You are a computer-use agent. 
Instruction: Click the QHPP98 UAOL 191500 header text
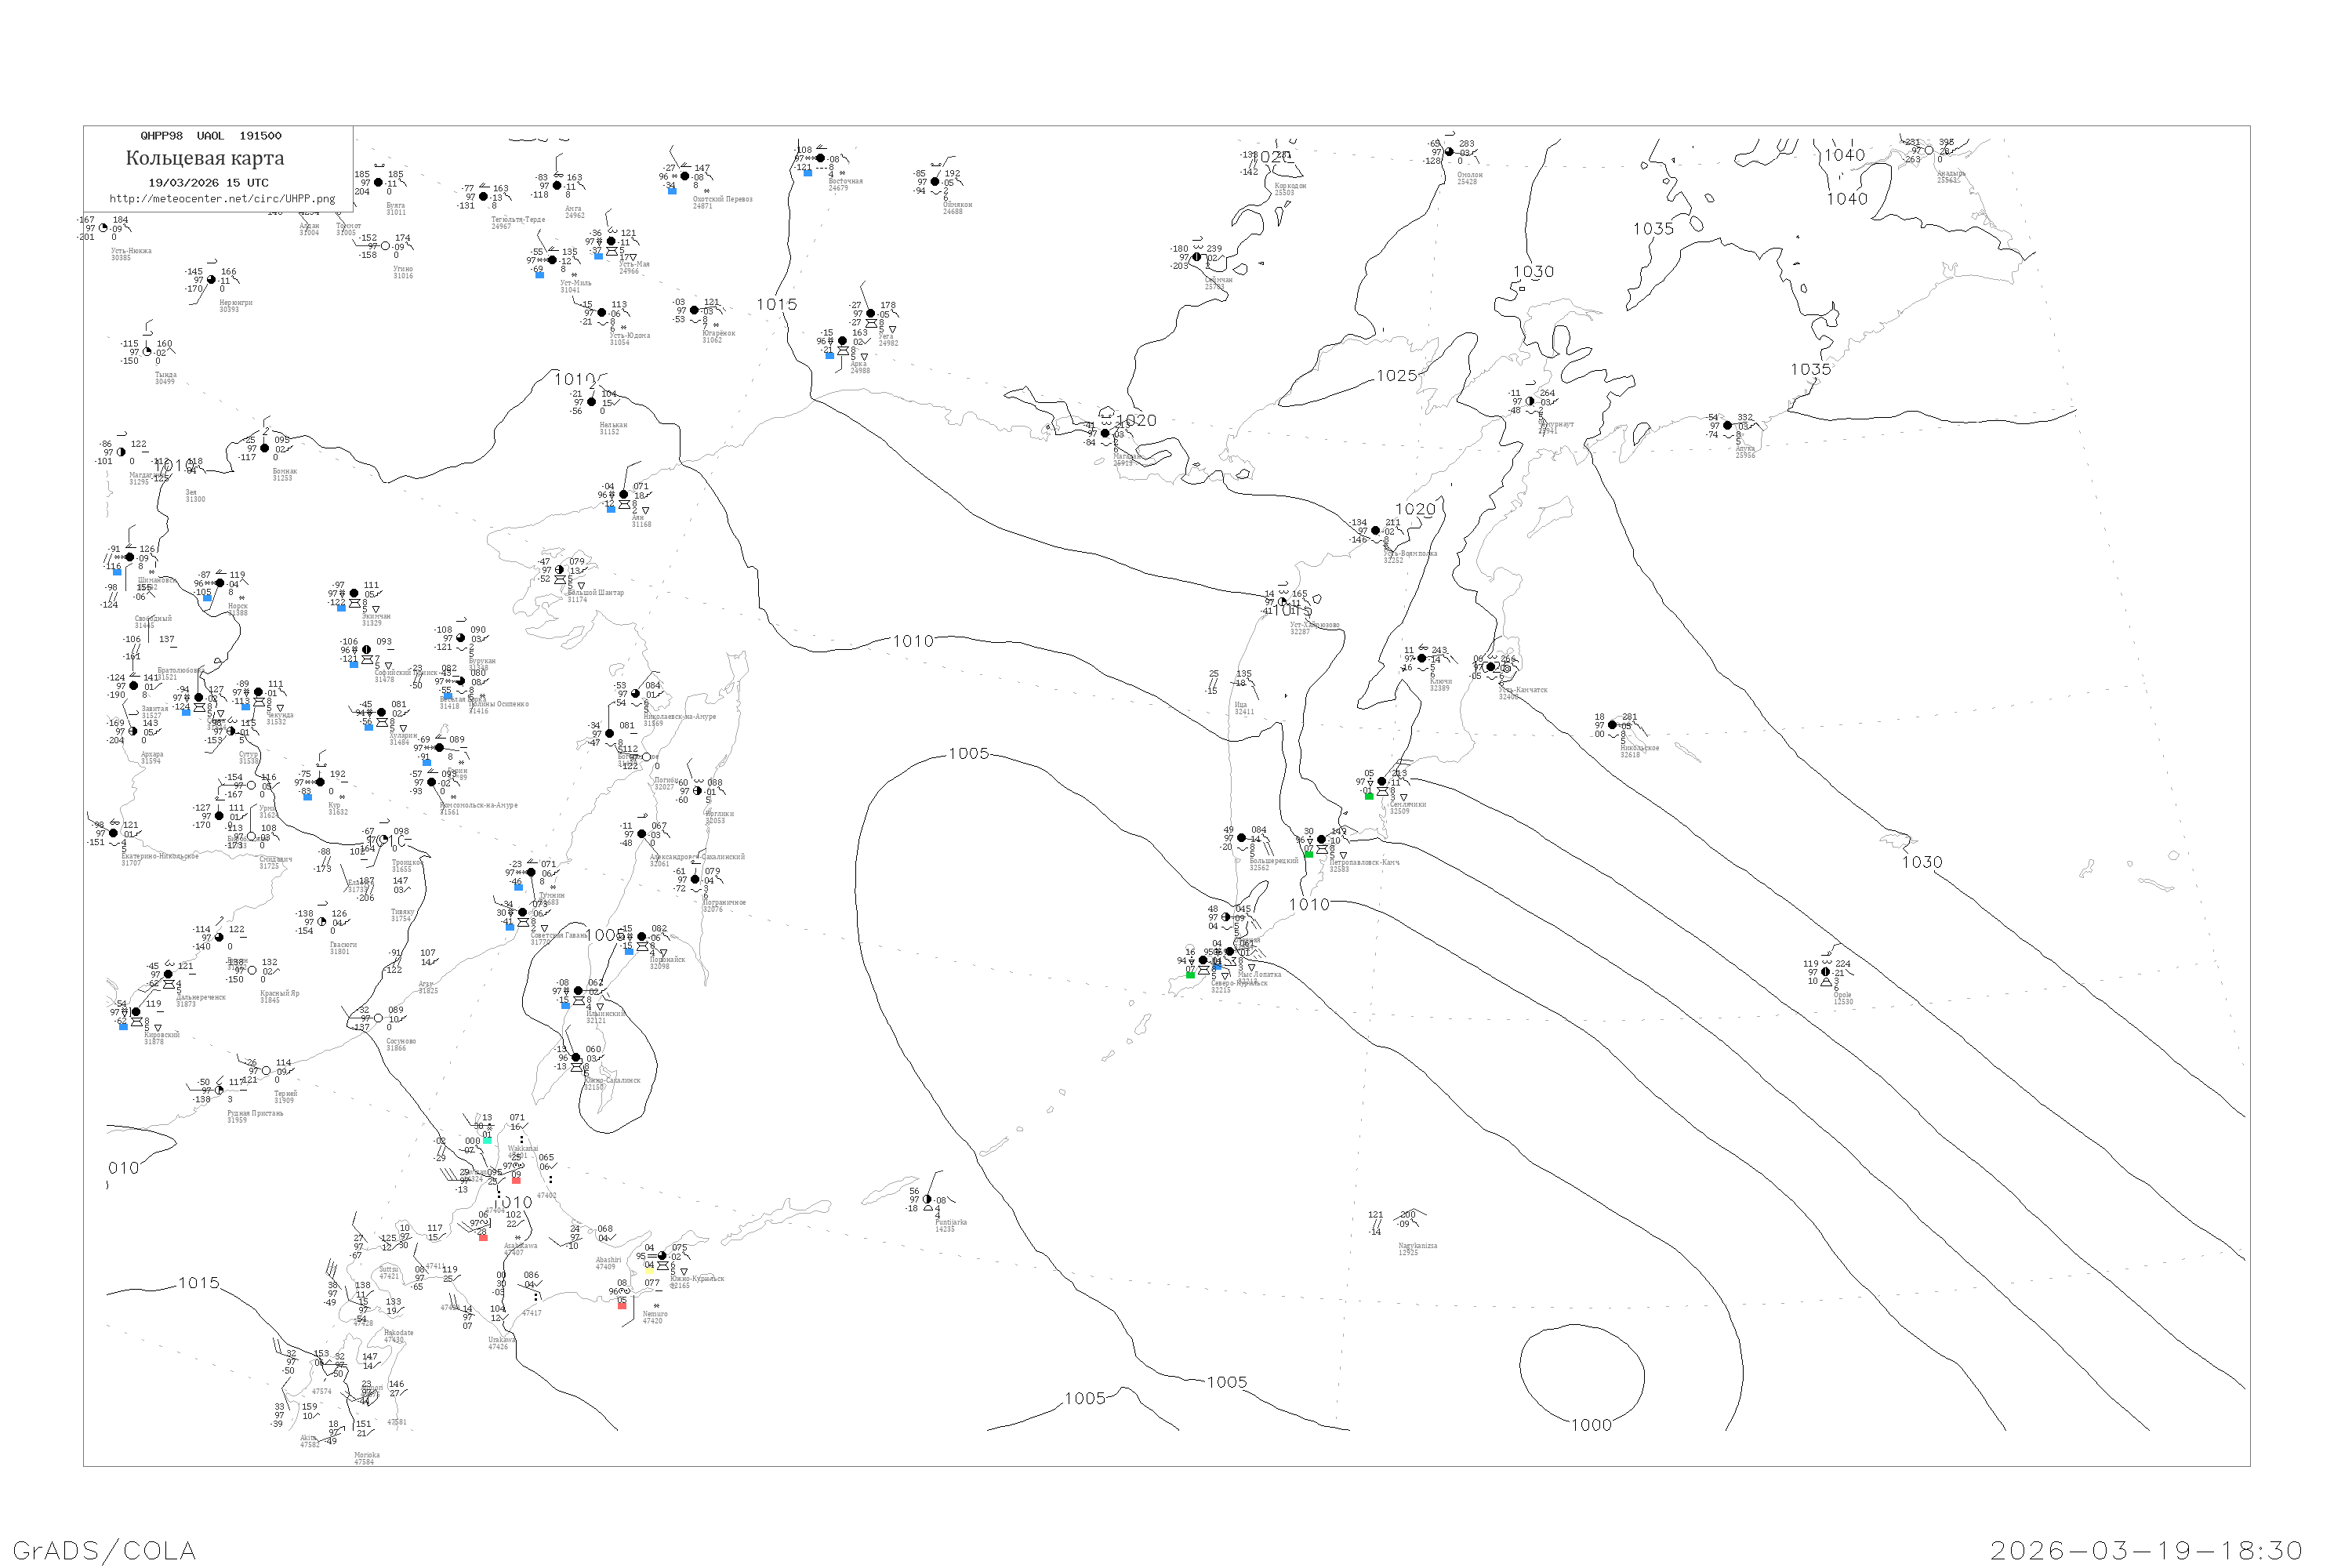tap(211, 136)
